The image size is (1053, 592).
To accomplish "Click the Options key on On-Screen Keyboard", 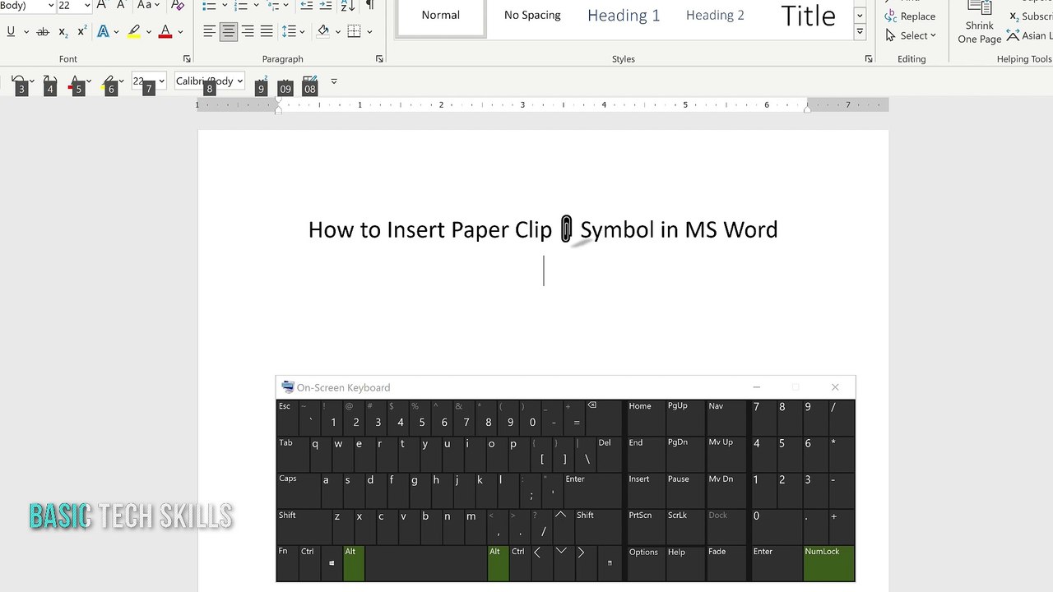I will click(646, 563).
